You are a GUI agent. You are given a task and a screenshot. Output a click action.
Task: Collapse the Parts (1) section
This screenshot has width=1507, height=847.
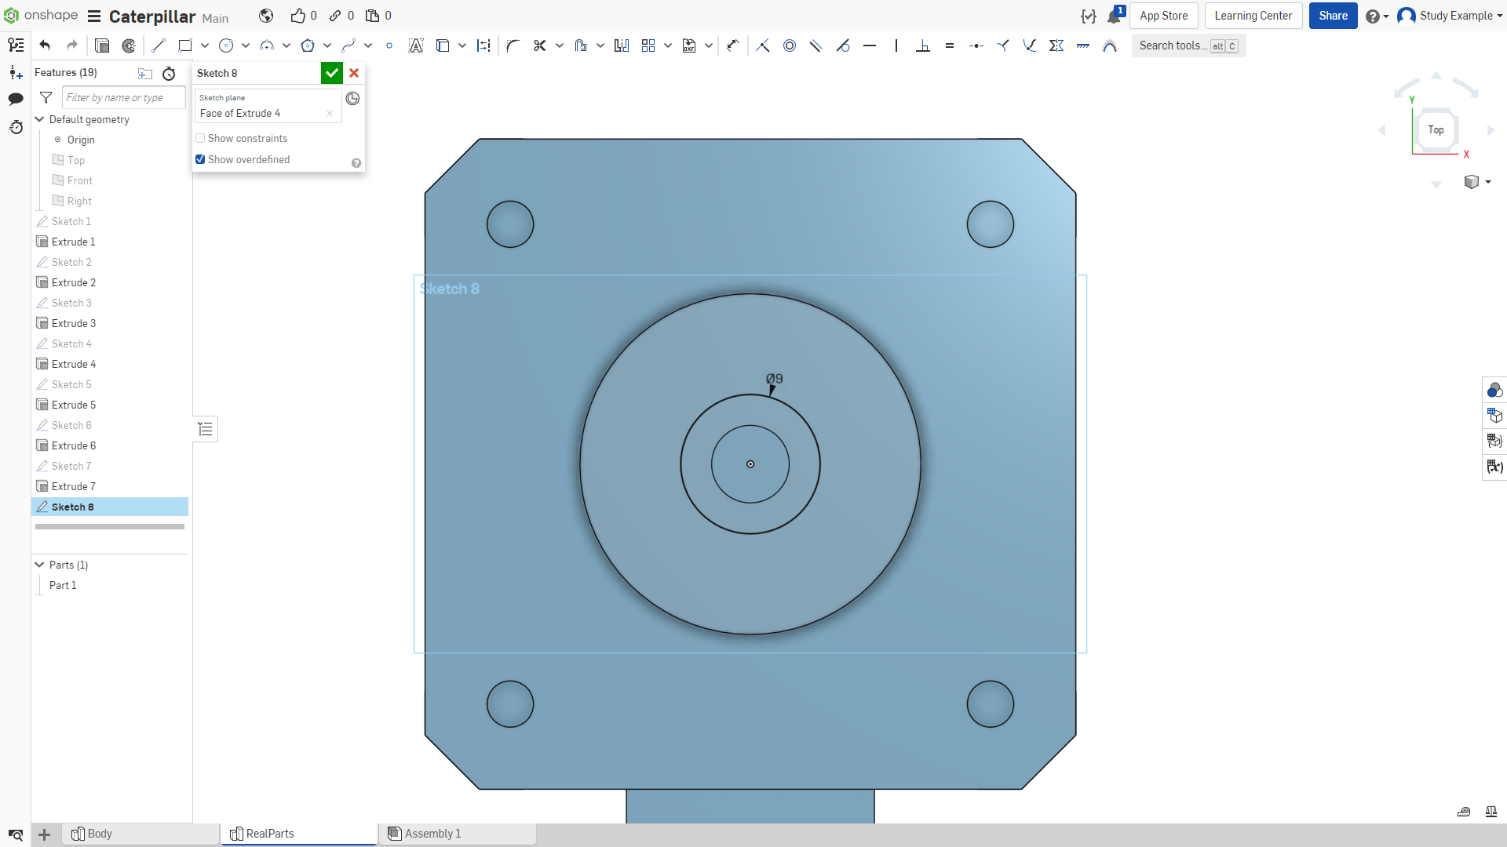39,565
